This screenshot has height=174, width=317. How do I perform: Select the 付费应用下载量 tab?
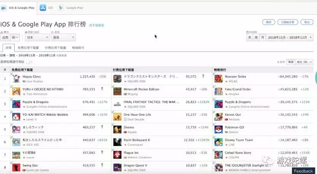pos(56,48)
